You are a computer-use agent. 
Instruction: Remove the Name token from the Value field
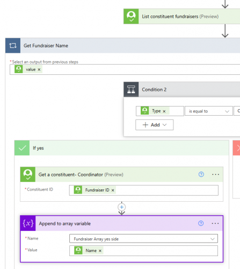(x=100, y=251)
